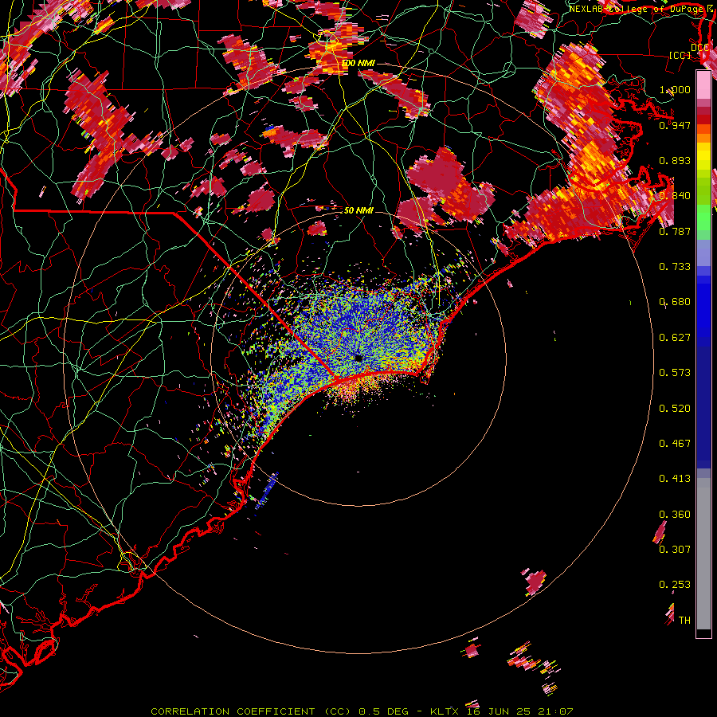This screenshot has height=717, width=717.
Task: Click the 0.360 scale value
Action: click(675, 515)
